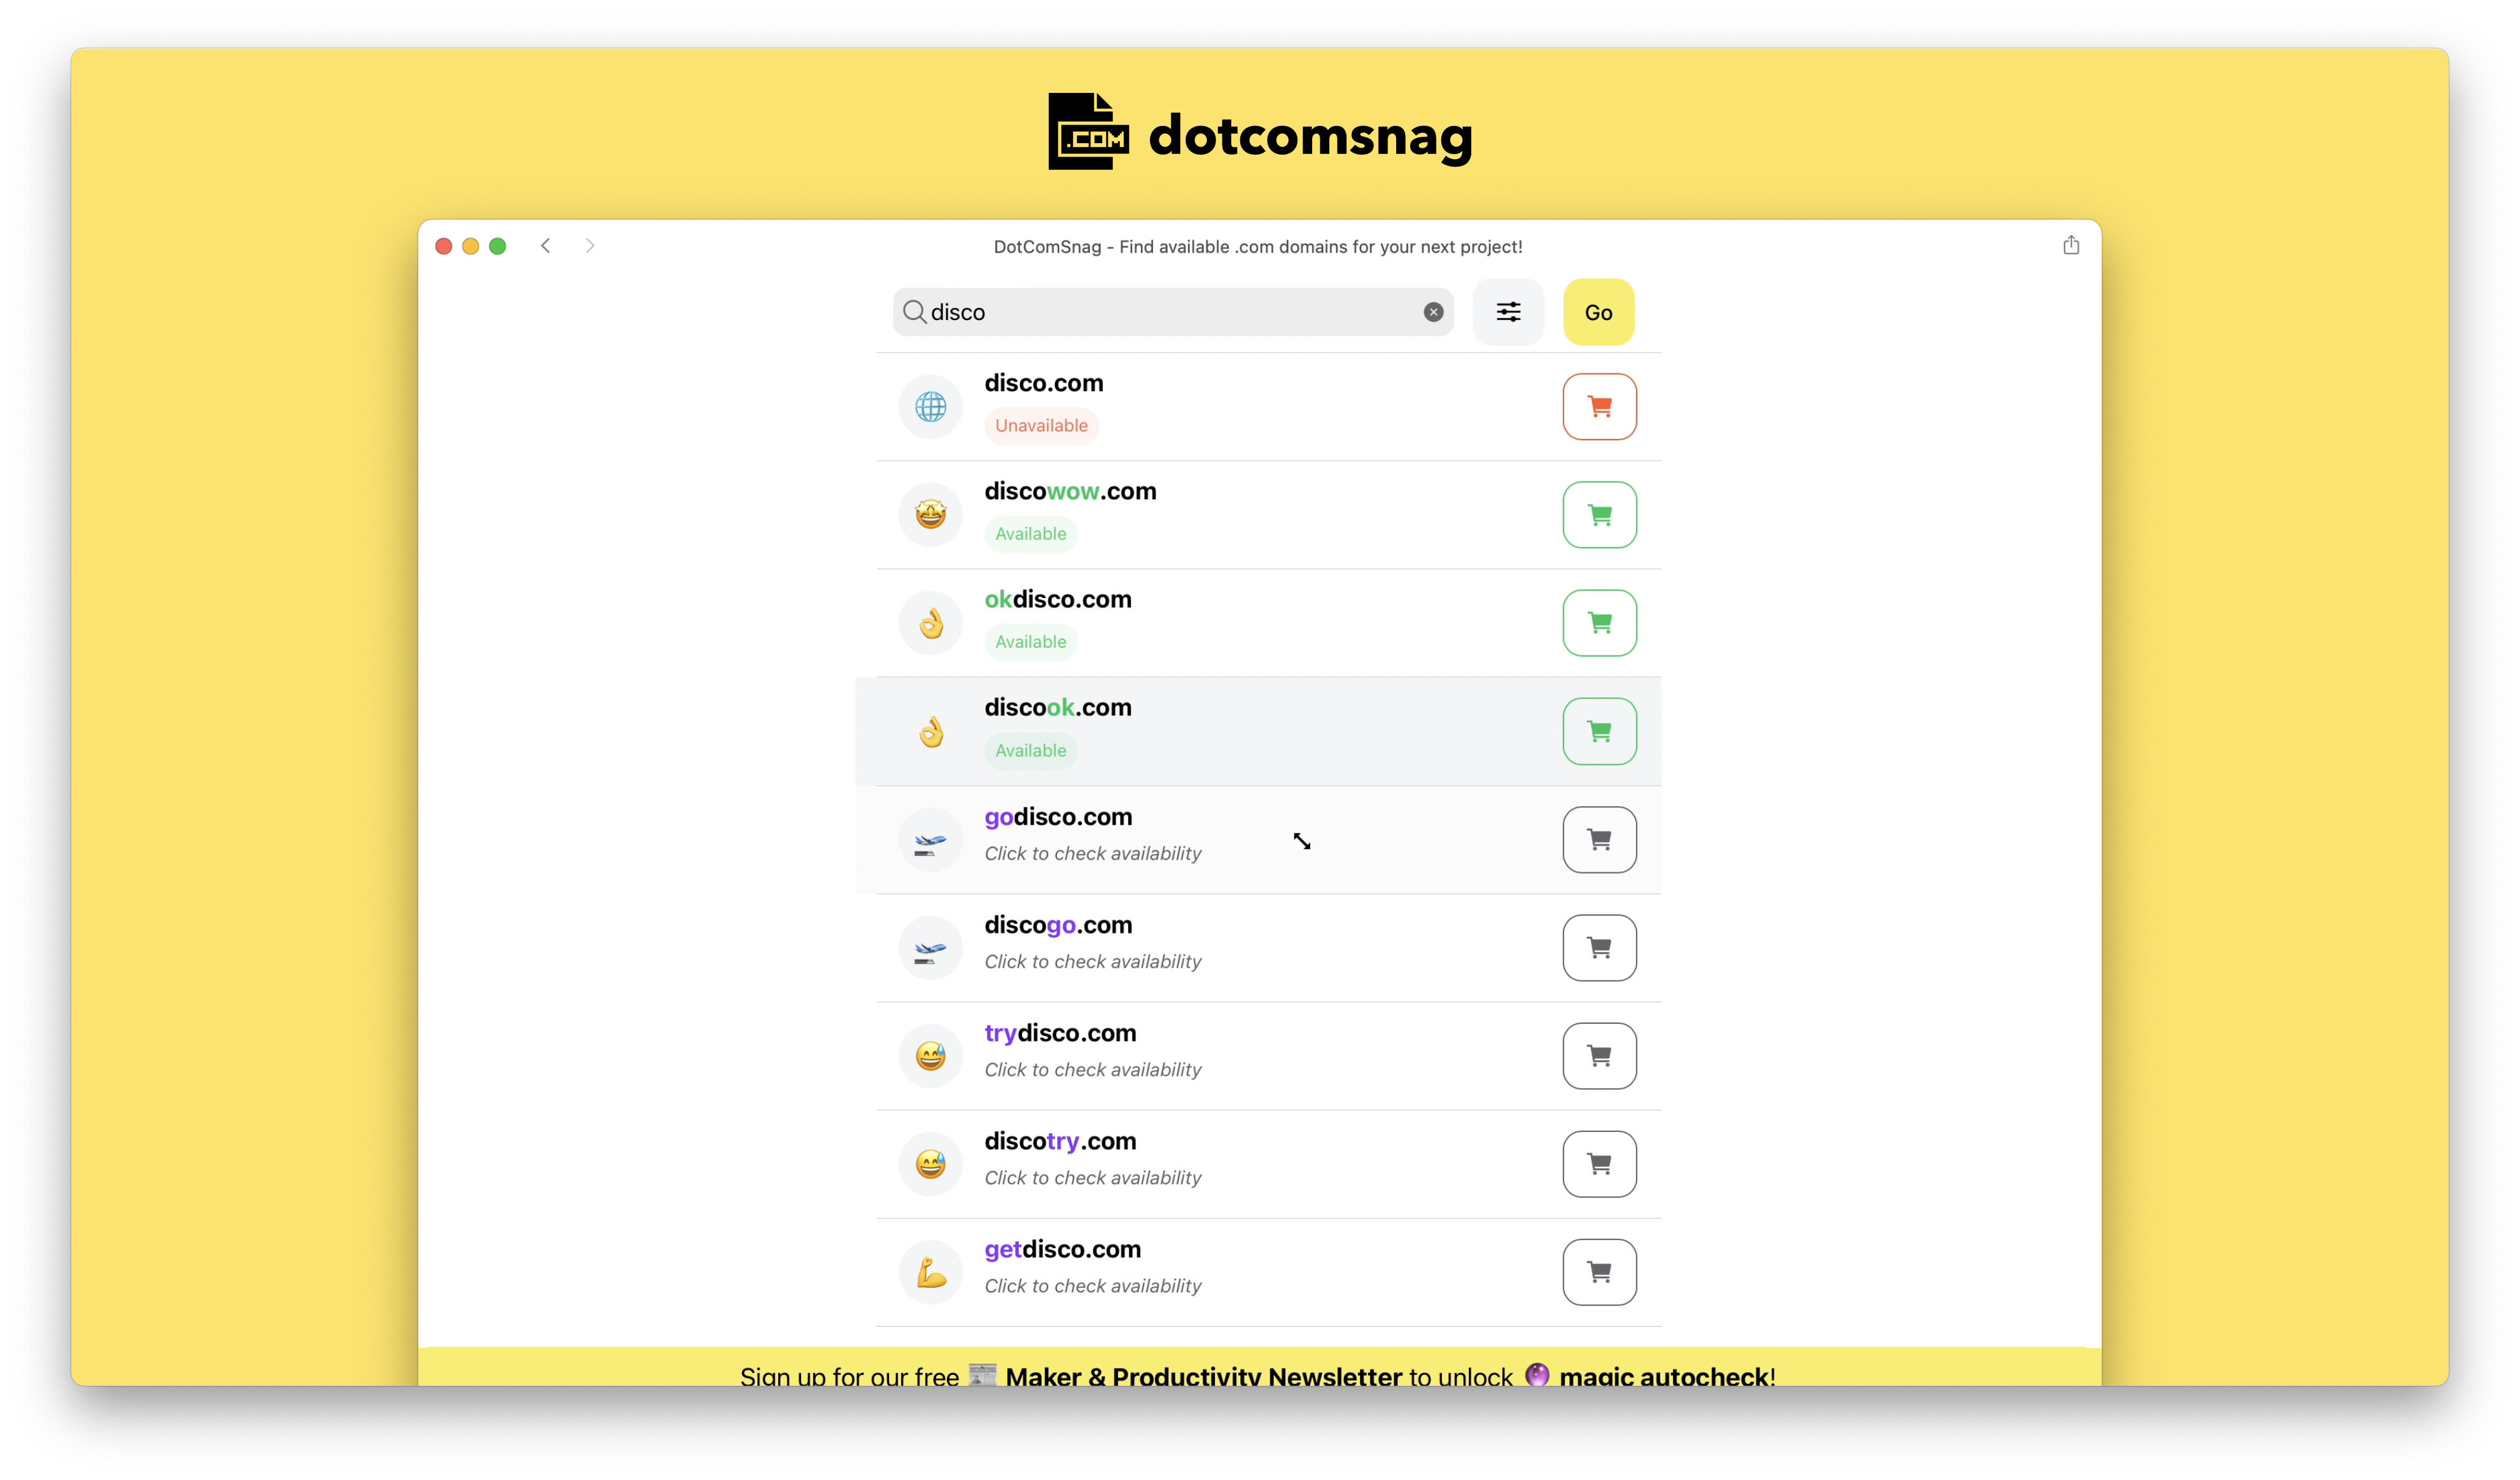Screen dimensions: 2520x1480
Task: Click the red cart button for disco.com
Action: pyautogui.click(x=1599, y=407)
